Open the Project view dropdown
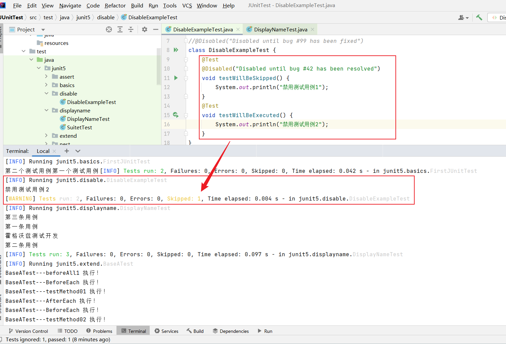This screenshot has height=344, width=506. pos(43,30)
